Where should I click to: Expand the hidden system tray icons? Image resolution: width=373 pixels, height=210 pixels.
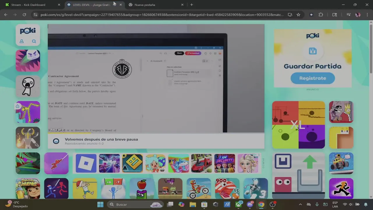[x=300, y=204]
